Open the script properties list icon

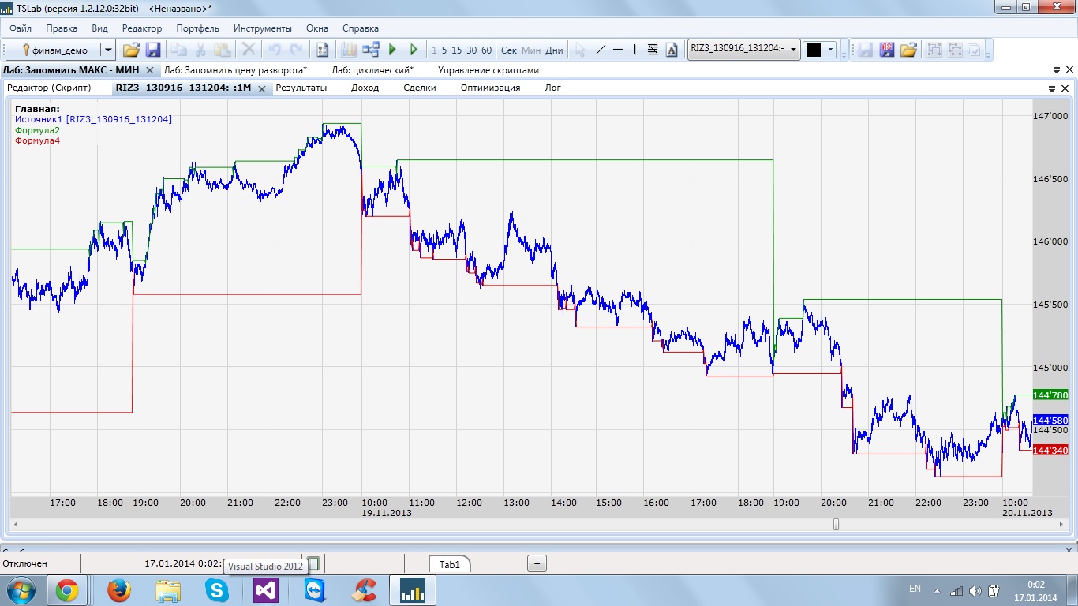pyautogui.click(x=322, y=50)
